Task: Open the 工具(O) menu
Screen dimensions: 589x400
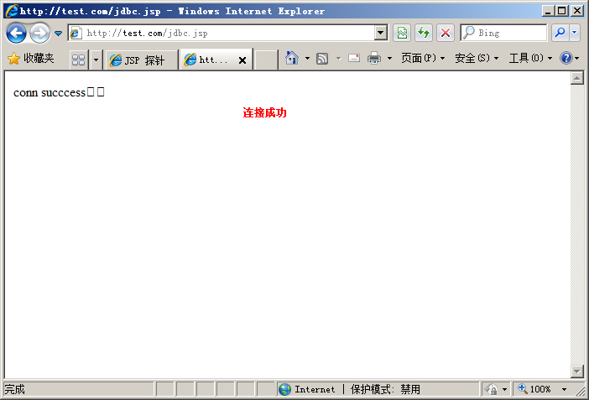Action: point(530,58)
